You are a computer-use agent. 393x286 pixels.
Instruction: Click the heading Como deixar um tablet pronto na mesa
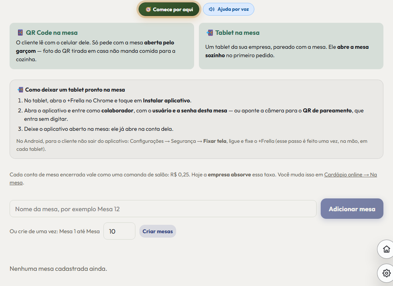pos(75,90)
